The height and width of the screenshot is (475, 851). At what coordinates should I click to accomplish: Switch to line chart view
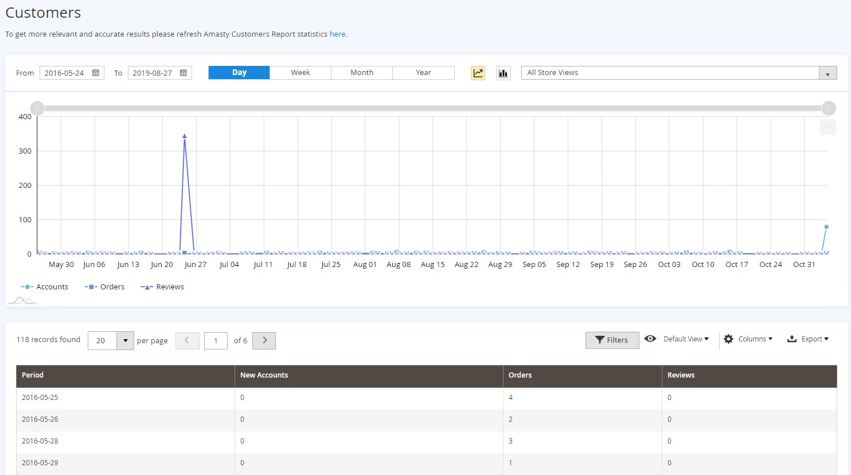point(478,73)
